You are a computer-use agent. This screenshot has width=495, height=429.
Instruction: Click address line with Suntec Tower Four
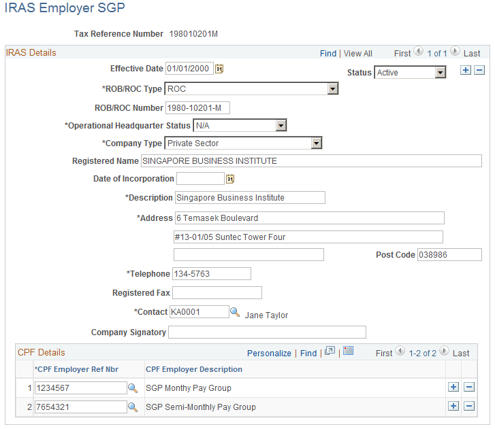coord(308,237)
